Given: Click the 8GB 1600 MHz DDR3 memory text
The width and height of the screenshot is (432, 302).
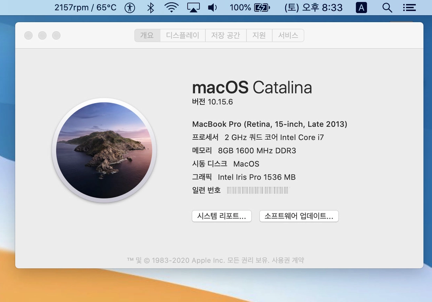Looking at the screenshot, I should (x=257, y=151).
